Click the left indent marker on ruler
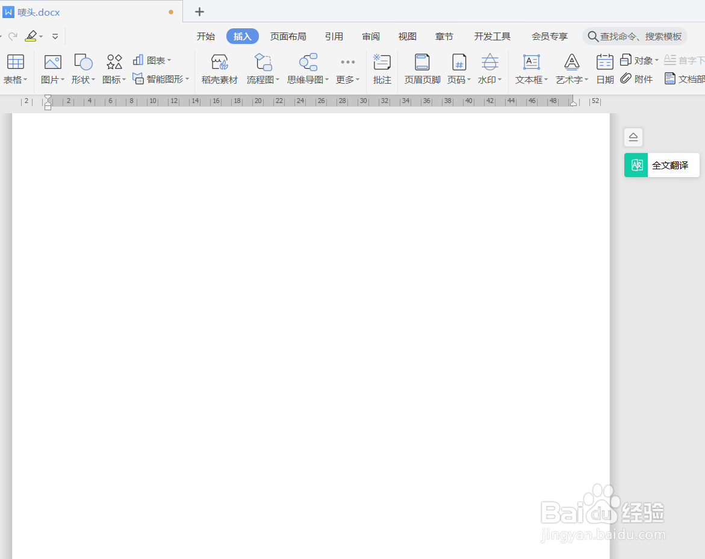 [48, 102]
